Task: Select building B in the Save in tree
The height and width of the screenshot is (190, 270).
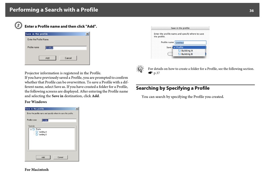Action: 43,134
